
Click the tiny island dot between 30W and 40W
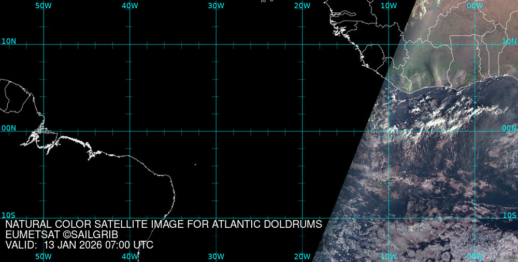click(x=195, y=165)
